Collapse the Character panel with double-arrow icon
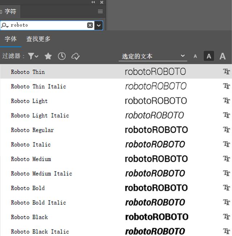232x236 pixels. tap(93, 2)
